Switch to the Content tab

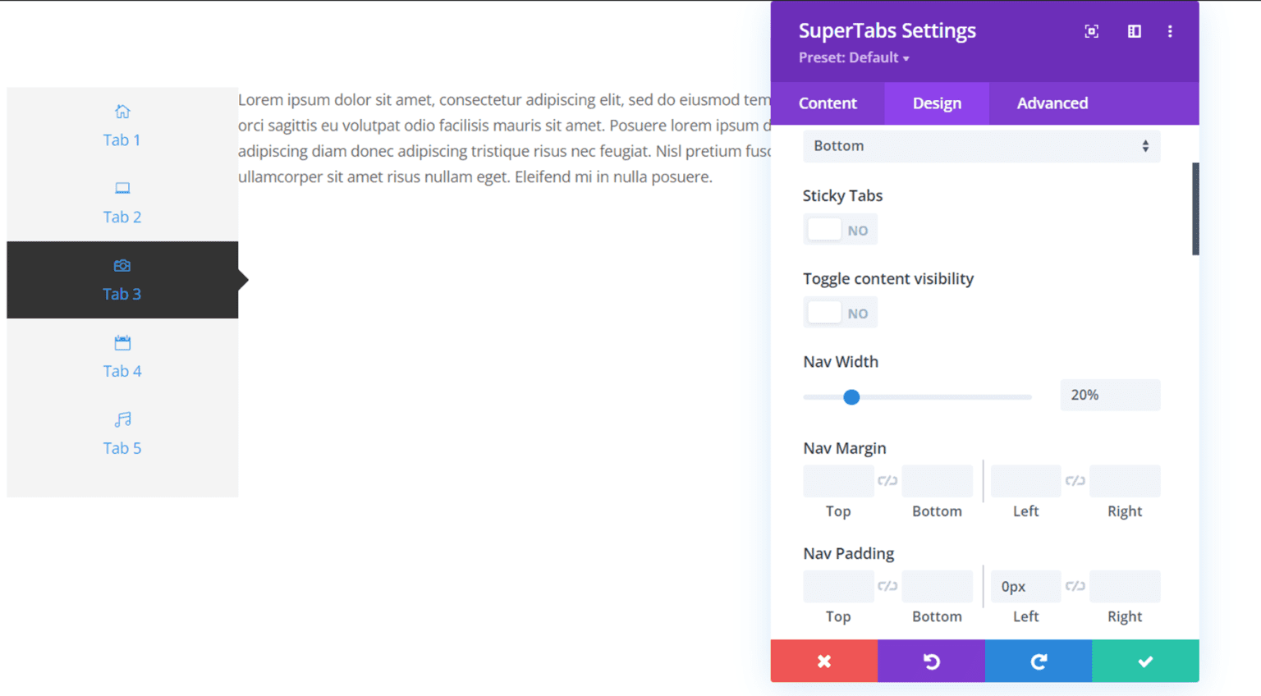[x=827, y=103]
